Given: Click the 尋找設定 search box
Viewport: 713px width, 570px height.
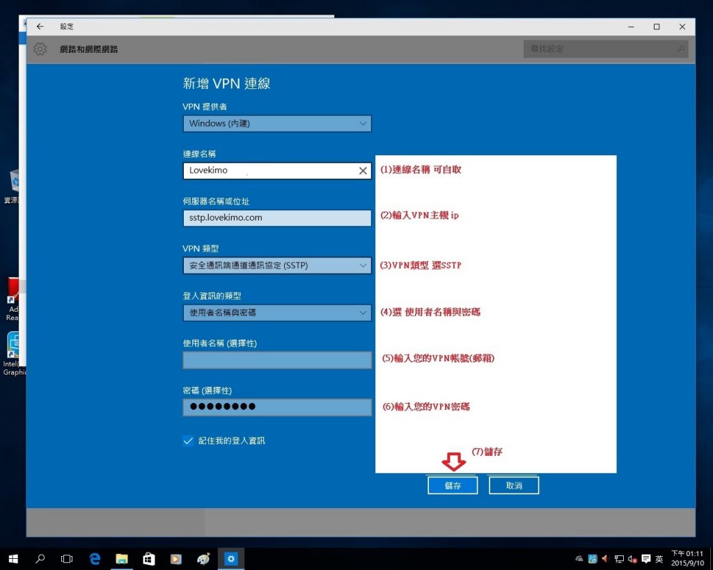Looking at the screenshot, I should click(x=604, y=49).
